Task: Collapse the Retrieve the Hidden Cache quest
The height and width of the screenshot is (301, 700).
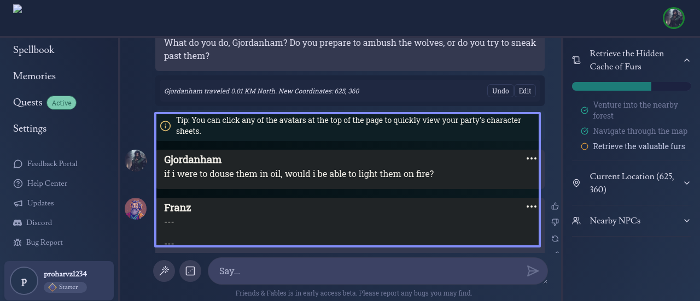Action: tap(686, 60)
